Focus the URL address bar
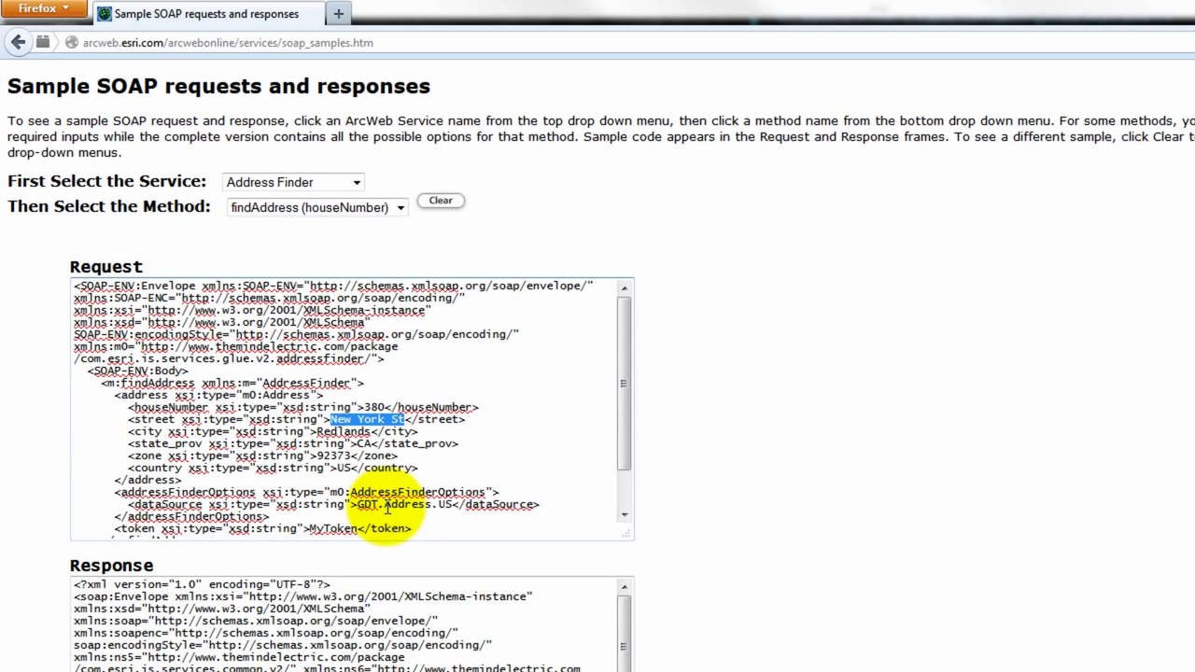 tap(597, 43)
